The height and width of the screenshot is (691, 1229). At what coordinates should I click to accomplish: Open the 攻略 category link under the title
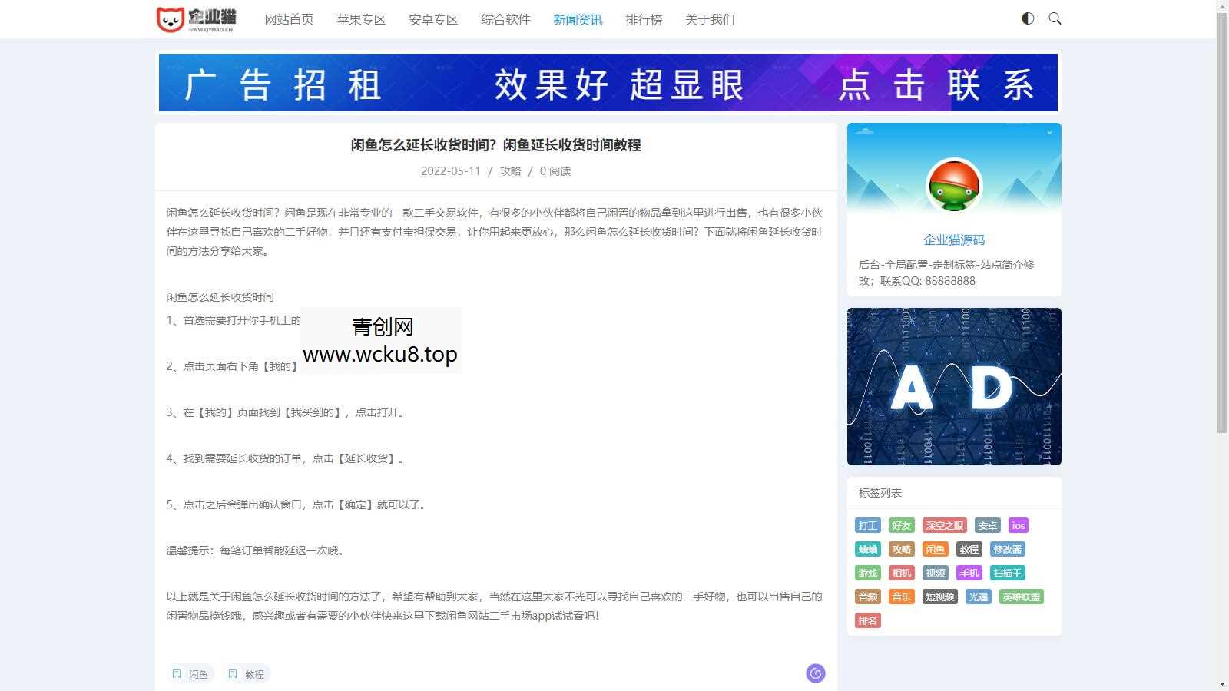pos(508,171)
